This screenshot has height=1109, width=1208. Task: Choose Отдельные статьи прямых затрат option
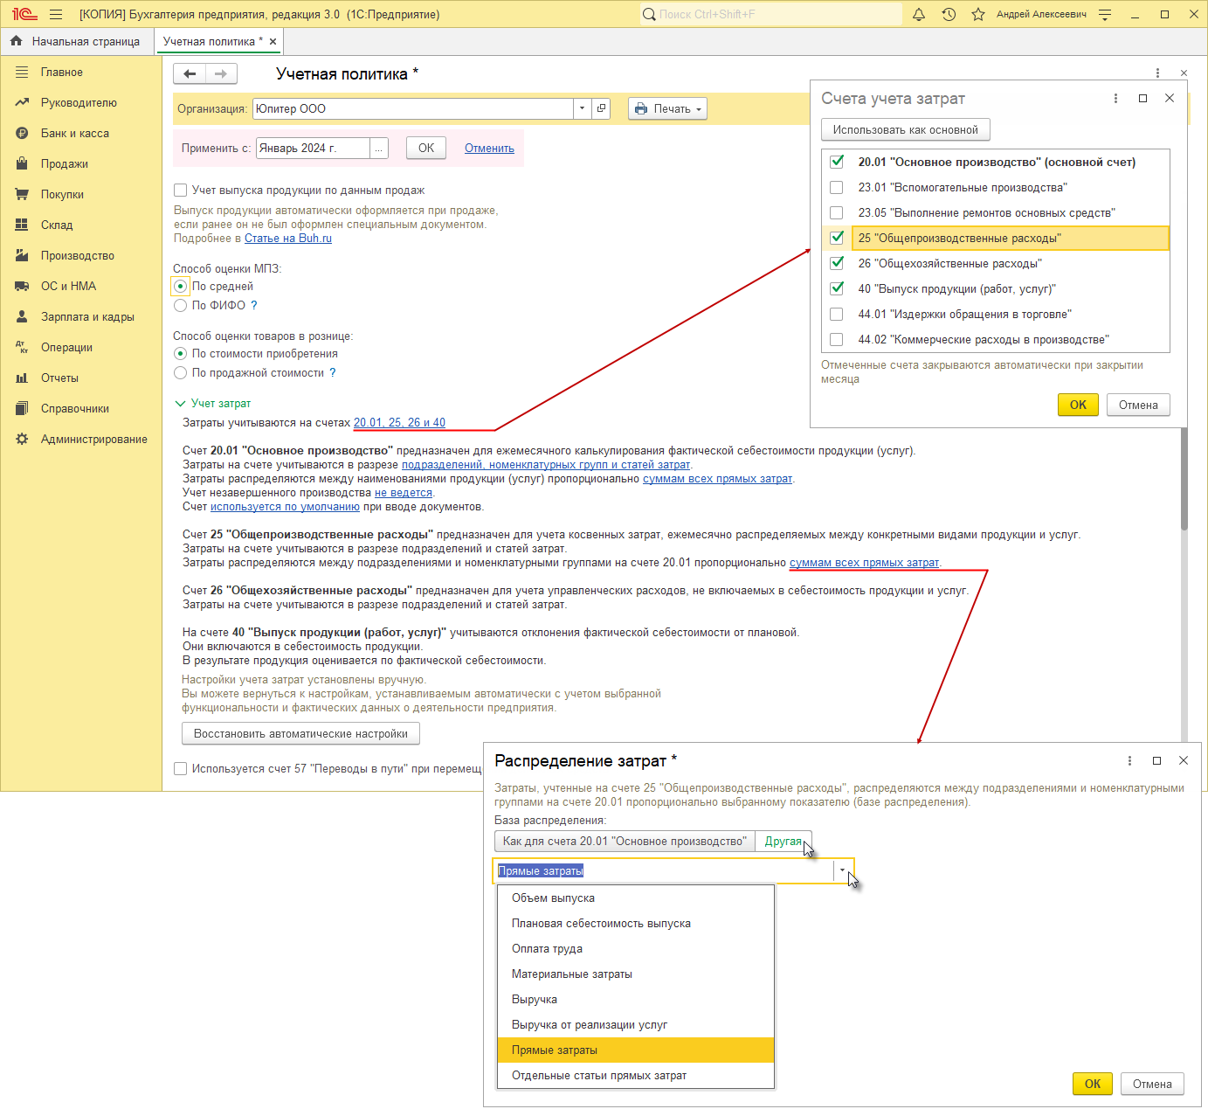point(636,1075)
